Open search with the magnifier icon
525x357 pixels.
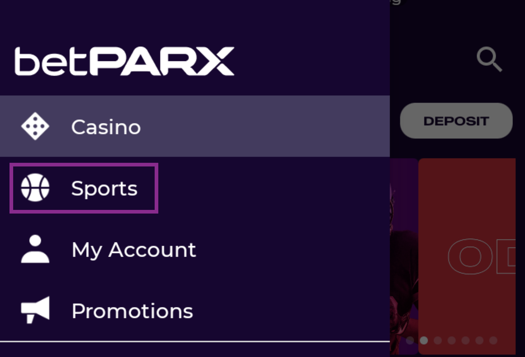click(489, 59)
